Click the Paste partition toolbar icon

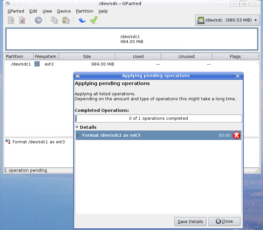[66, 21]
